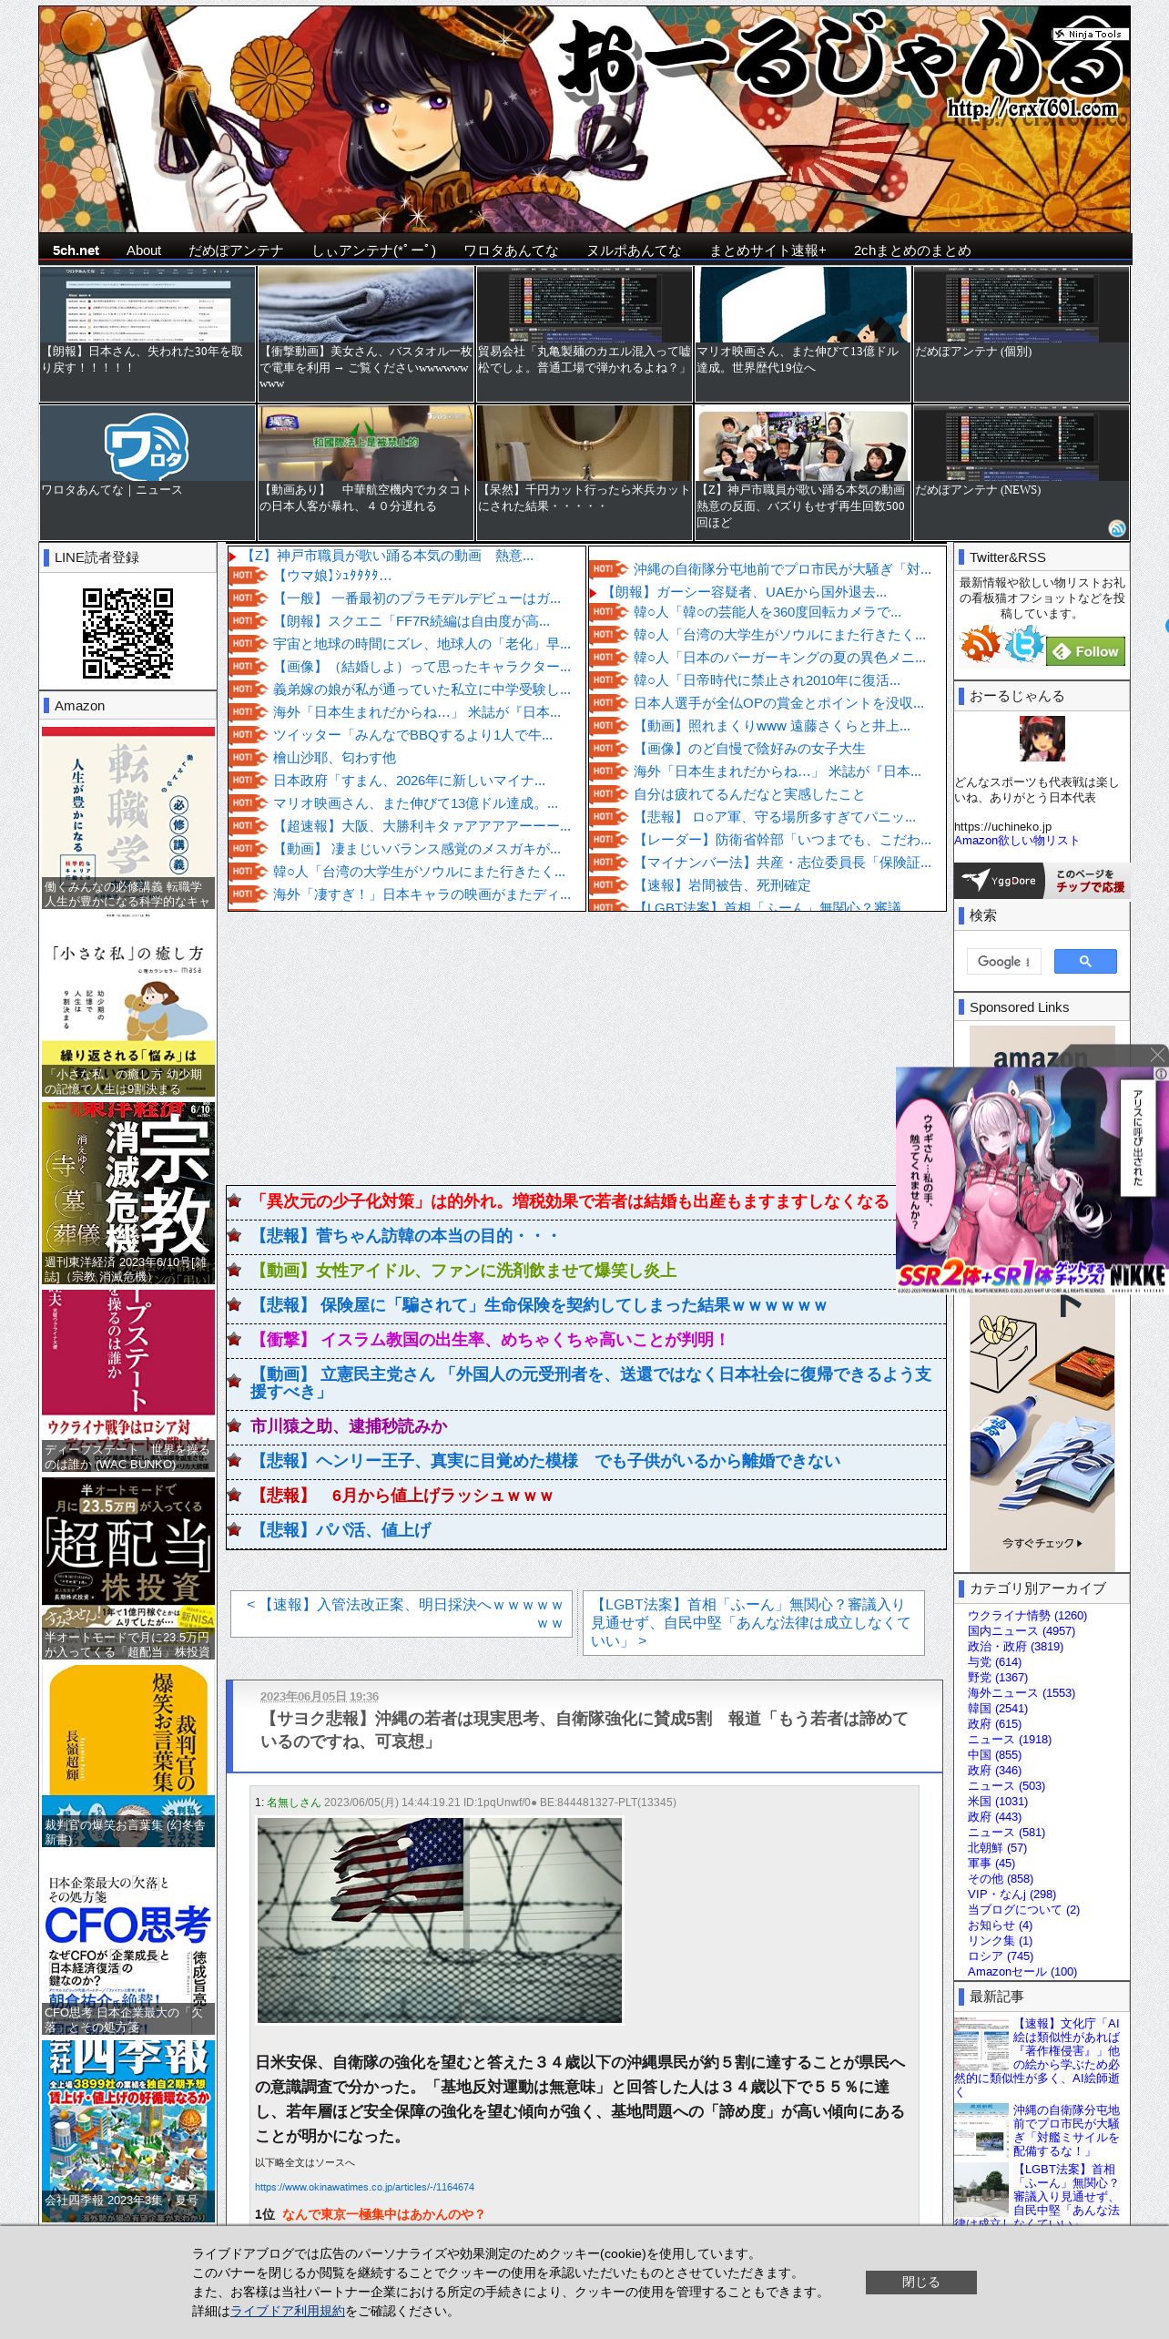Screen dimensions: 1169x2339
Task: Open the 5ch.net nav item
Action: pyautogui.click(x=76, y=250)
